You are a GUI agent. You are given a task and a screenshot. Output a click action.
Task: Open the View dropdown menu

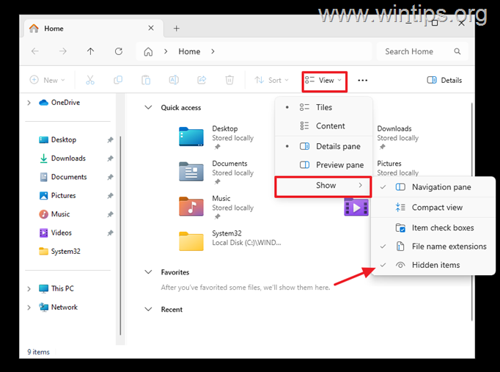coord(324,81)
